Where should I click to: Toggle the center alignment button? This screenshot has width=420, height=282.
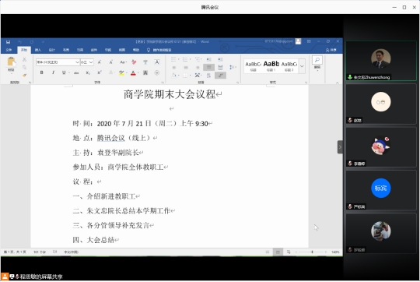(x=186, y=67)
